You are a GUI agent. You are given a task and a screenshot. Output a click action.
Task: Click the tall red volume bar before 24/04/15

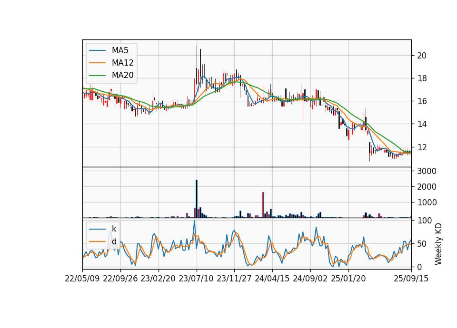click(263, 205)
